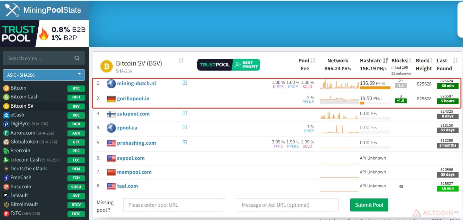Sort pools by Pool Fee column

click(313, 60)
